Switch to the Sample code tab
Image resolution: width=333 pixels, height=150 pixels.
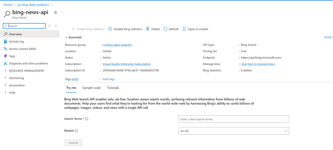click(x=91, y=88)
